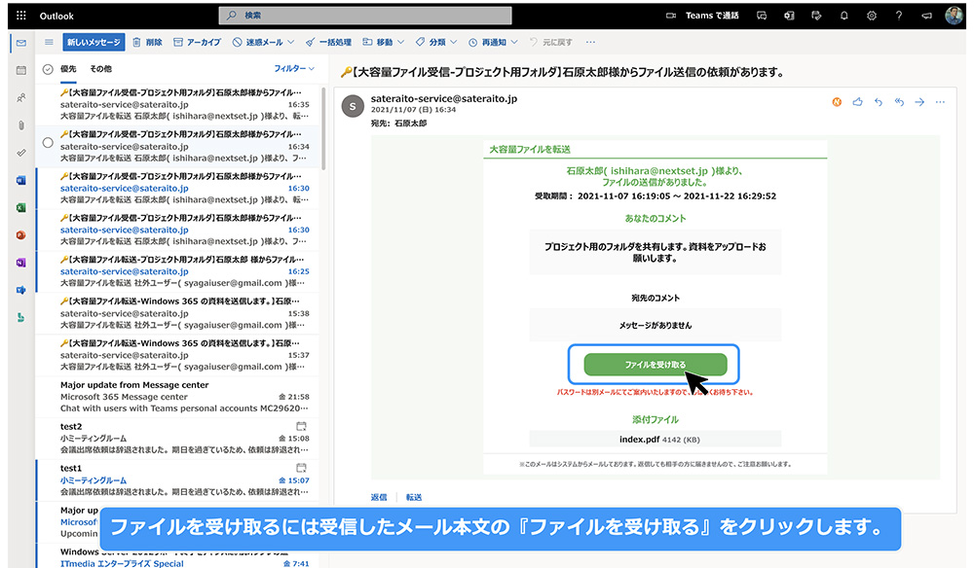The height and width of the screenshot is (568, 974).
Task: Open first unread 16:30 sateraito-service message
Action: (x=177, y=188)
